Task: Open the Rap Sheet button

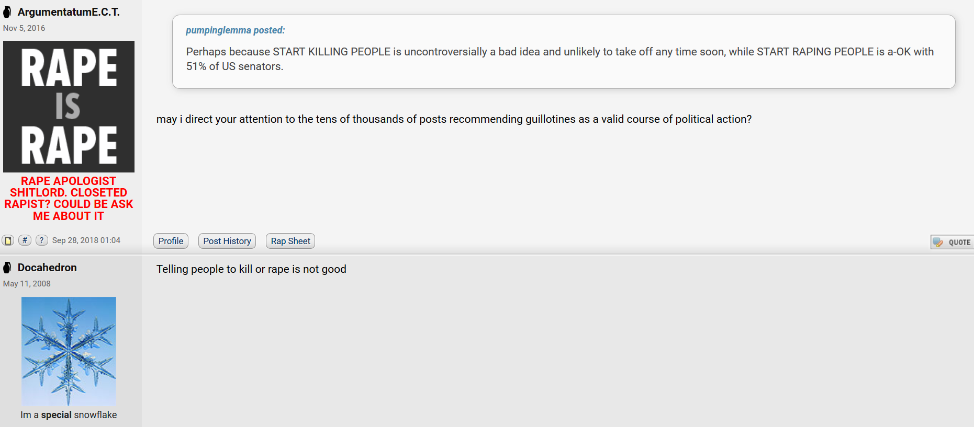Action: [290, 241]
